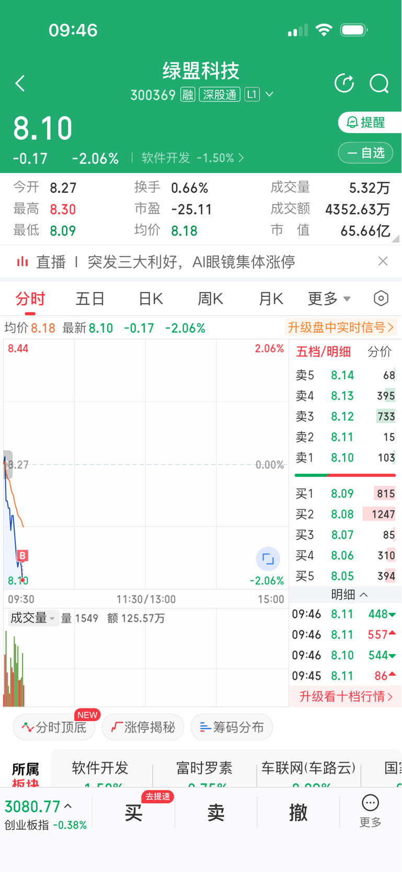Tap the 深股通 badge

(x=220, y=95)
